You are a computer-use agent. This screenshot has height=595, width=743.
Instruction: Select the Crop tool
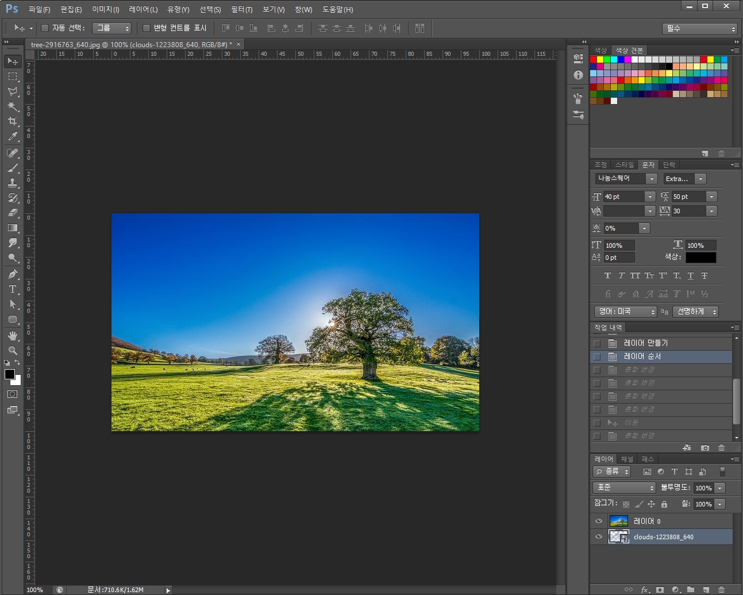pyautogui.click(x=13, y=121)
